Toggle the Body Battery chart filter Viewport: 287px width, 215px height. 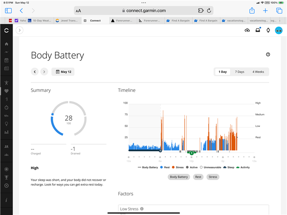pos(178,177)
